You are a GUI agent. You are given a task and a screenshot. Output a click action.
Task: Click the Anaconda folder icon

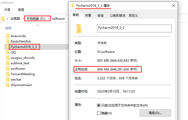(8, 36)
